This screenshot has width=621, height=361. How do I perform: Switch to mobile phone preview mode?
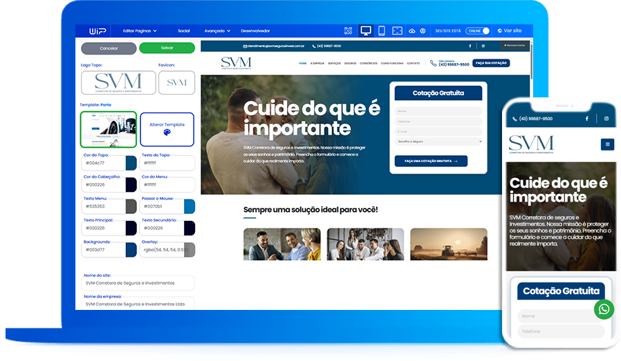(382, 31)
